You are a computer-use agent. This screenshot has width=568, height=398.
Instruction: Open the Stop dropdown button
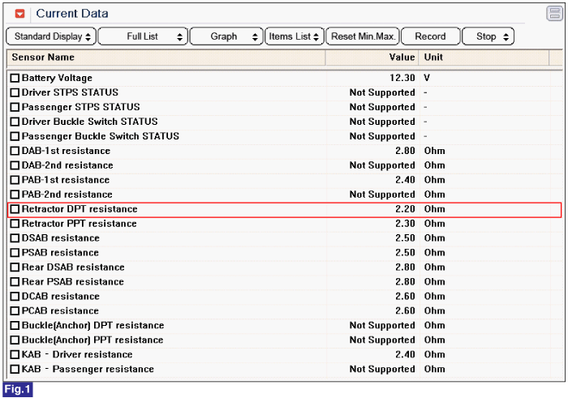pyautogui.click(x=488, y=36)
